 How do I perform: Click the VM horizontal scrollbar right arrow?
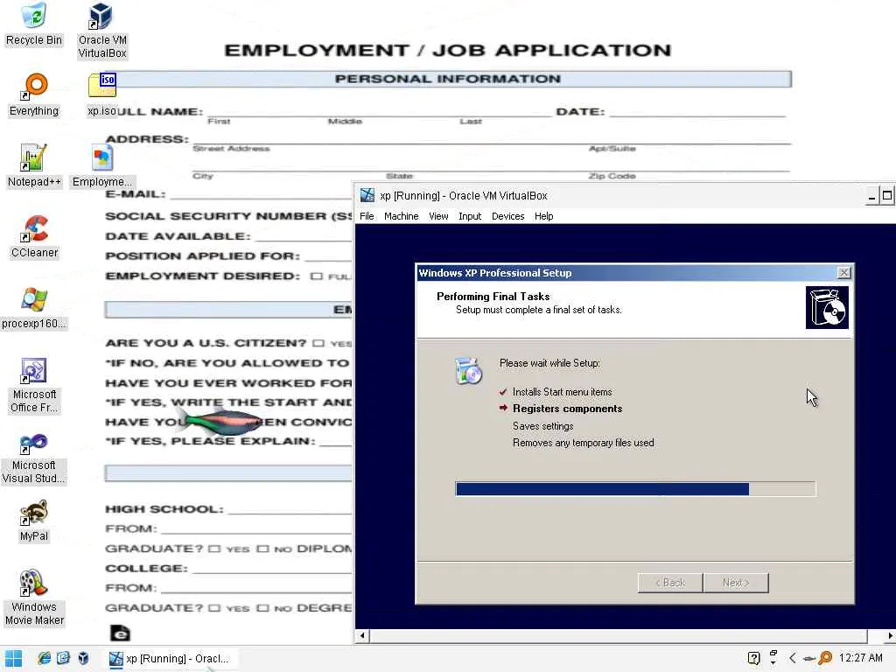890,635
